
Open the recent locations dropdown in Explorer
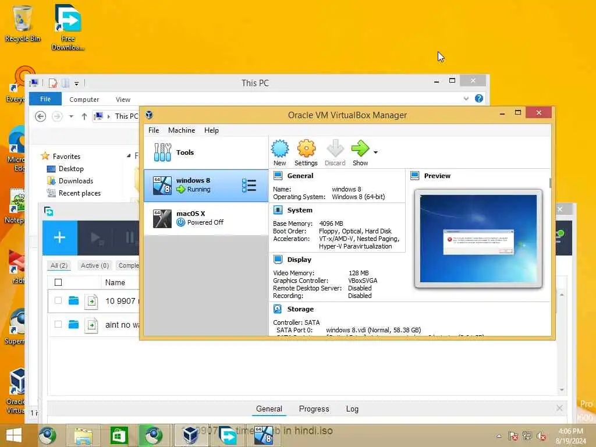[71, 116]
